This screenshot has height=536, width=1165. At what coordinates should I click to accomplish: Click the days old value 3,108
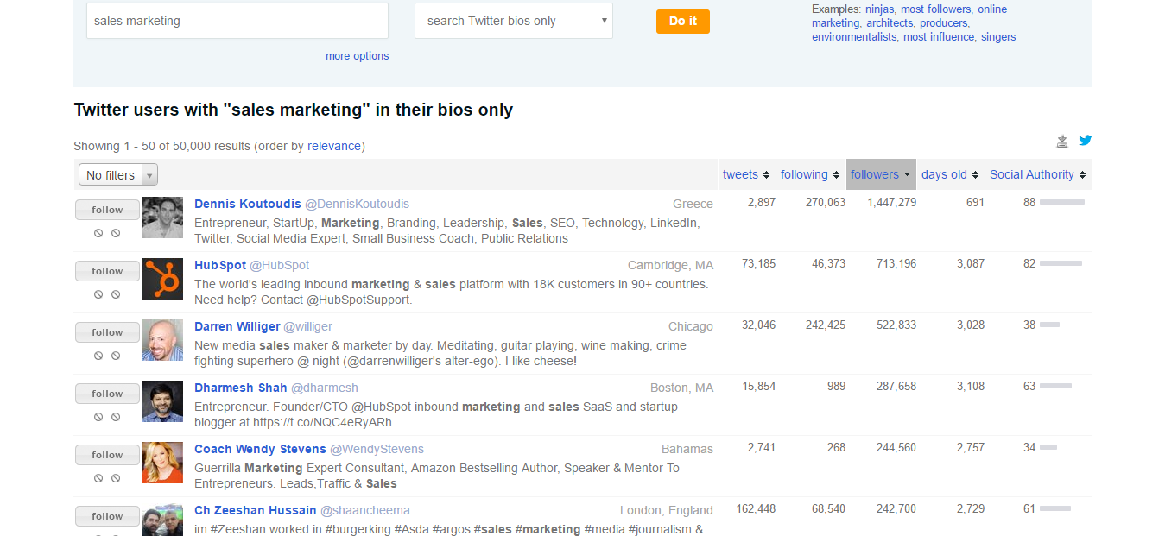tap(971, 386)
